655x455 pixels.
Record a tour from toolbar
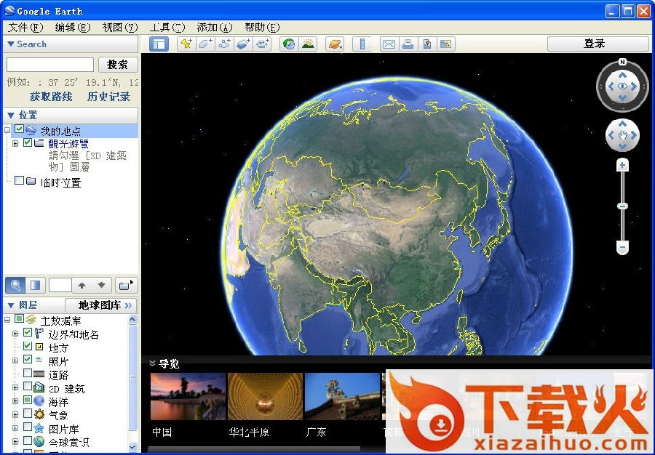pos(263,44)
